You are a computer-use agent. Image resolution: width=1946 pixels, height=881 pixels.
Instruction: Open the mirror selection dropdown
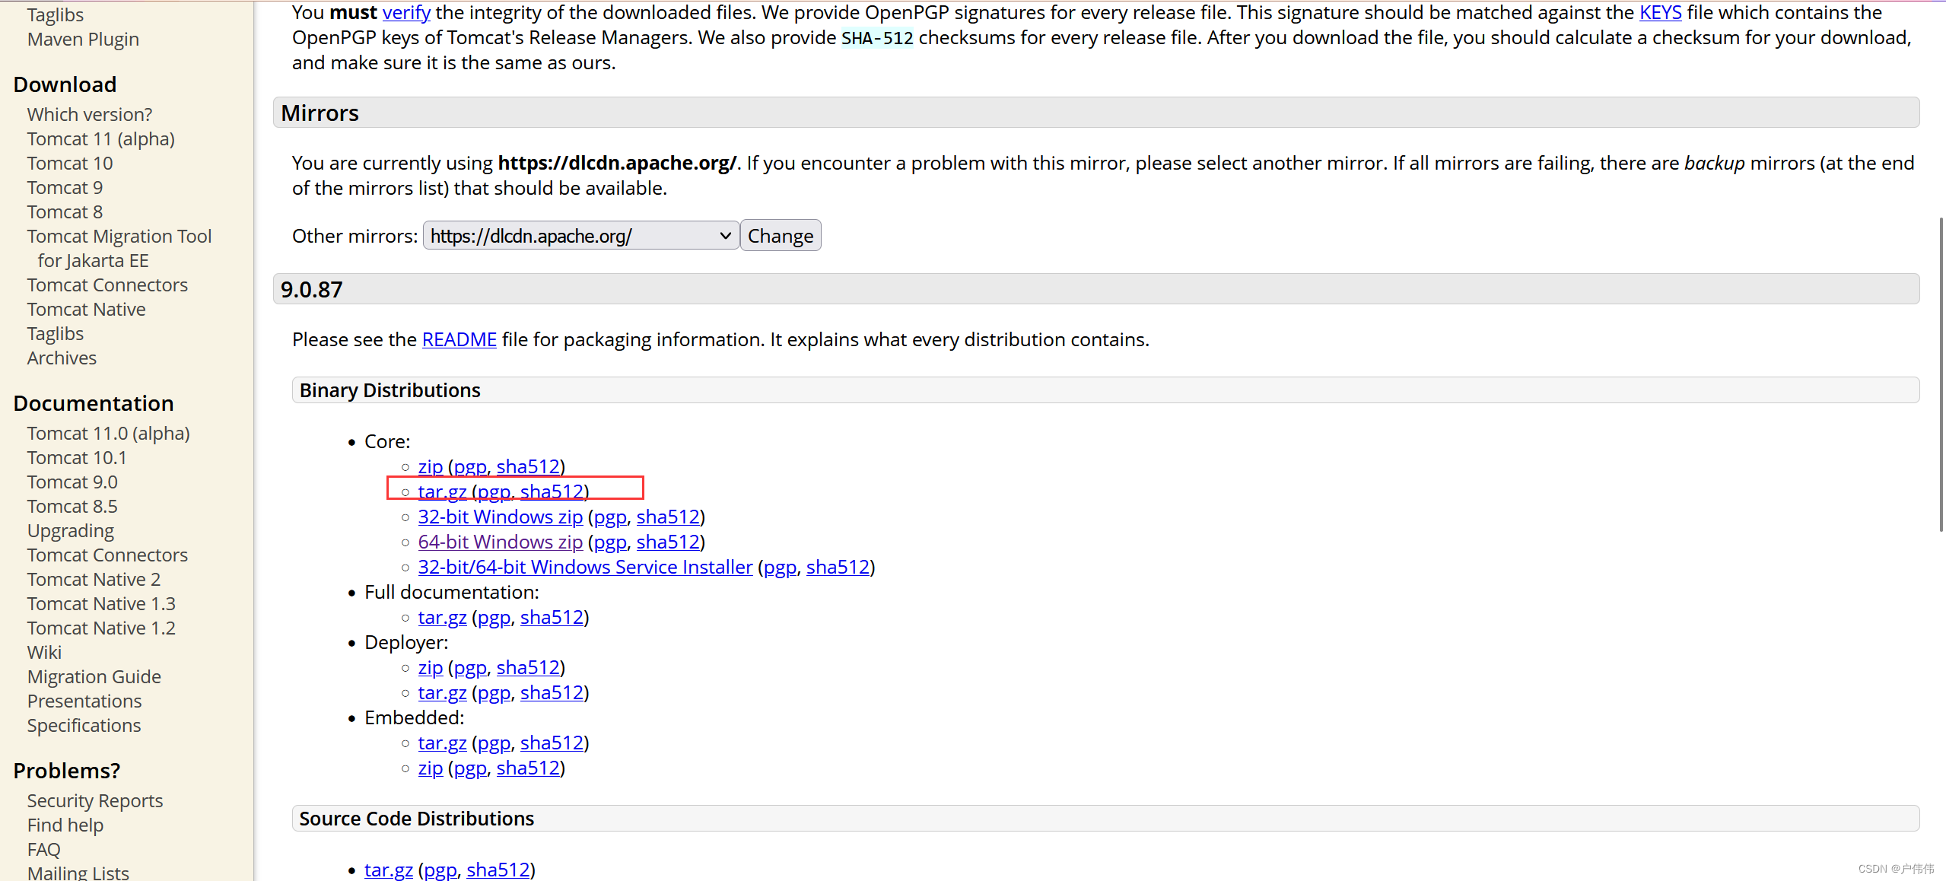580,236
